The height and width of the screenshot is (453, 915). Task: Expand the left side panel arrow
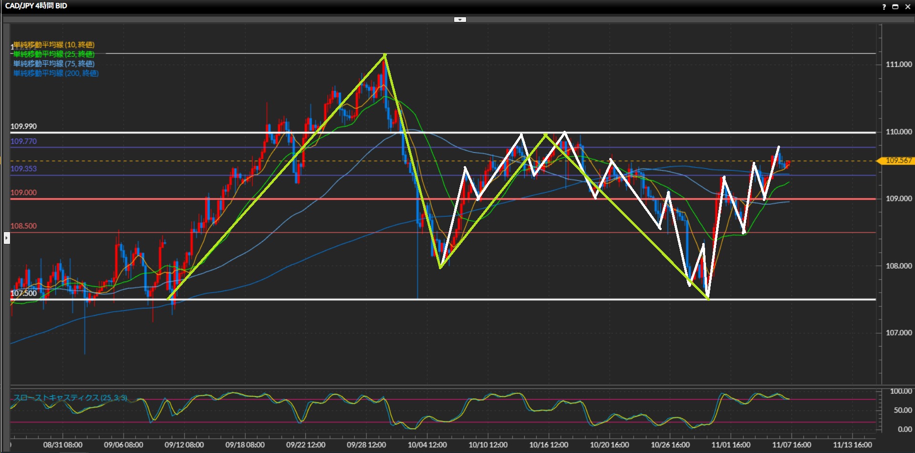(x=7, y=237)
